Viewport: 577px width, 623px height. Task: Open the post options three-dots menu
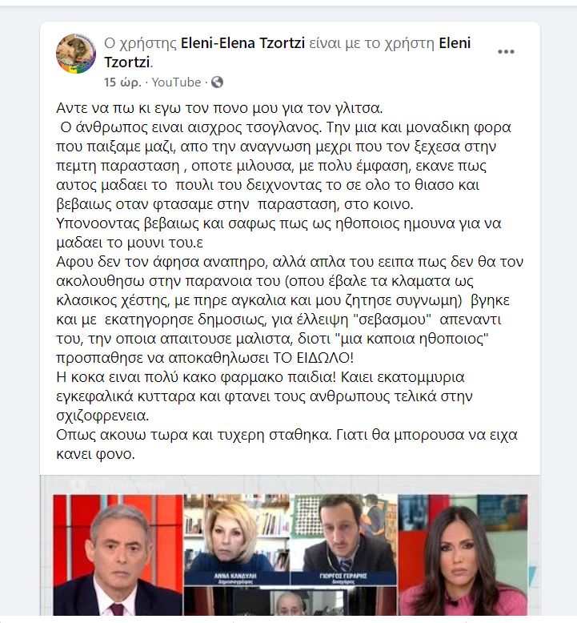pyautogui.click(x=506, y=52)
